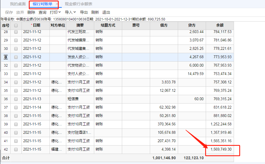
Task: Click balance 1,252,244.58
Action: (221, 124)
